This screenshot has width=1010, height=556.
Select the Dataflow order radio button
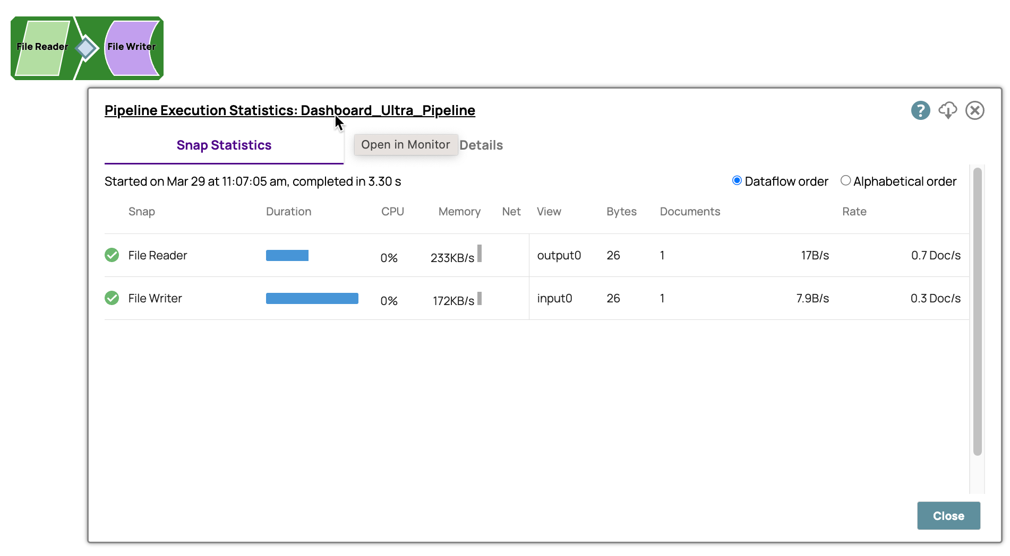(x=737, y=180)
